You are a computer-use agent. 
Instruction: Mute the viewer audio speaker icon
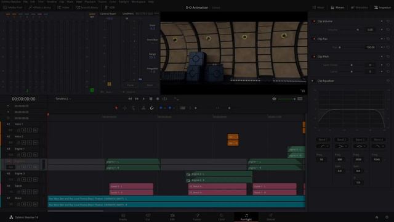tap(274, 99)
